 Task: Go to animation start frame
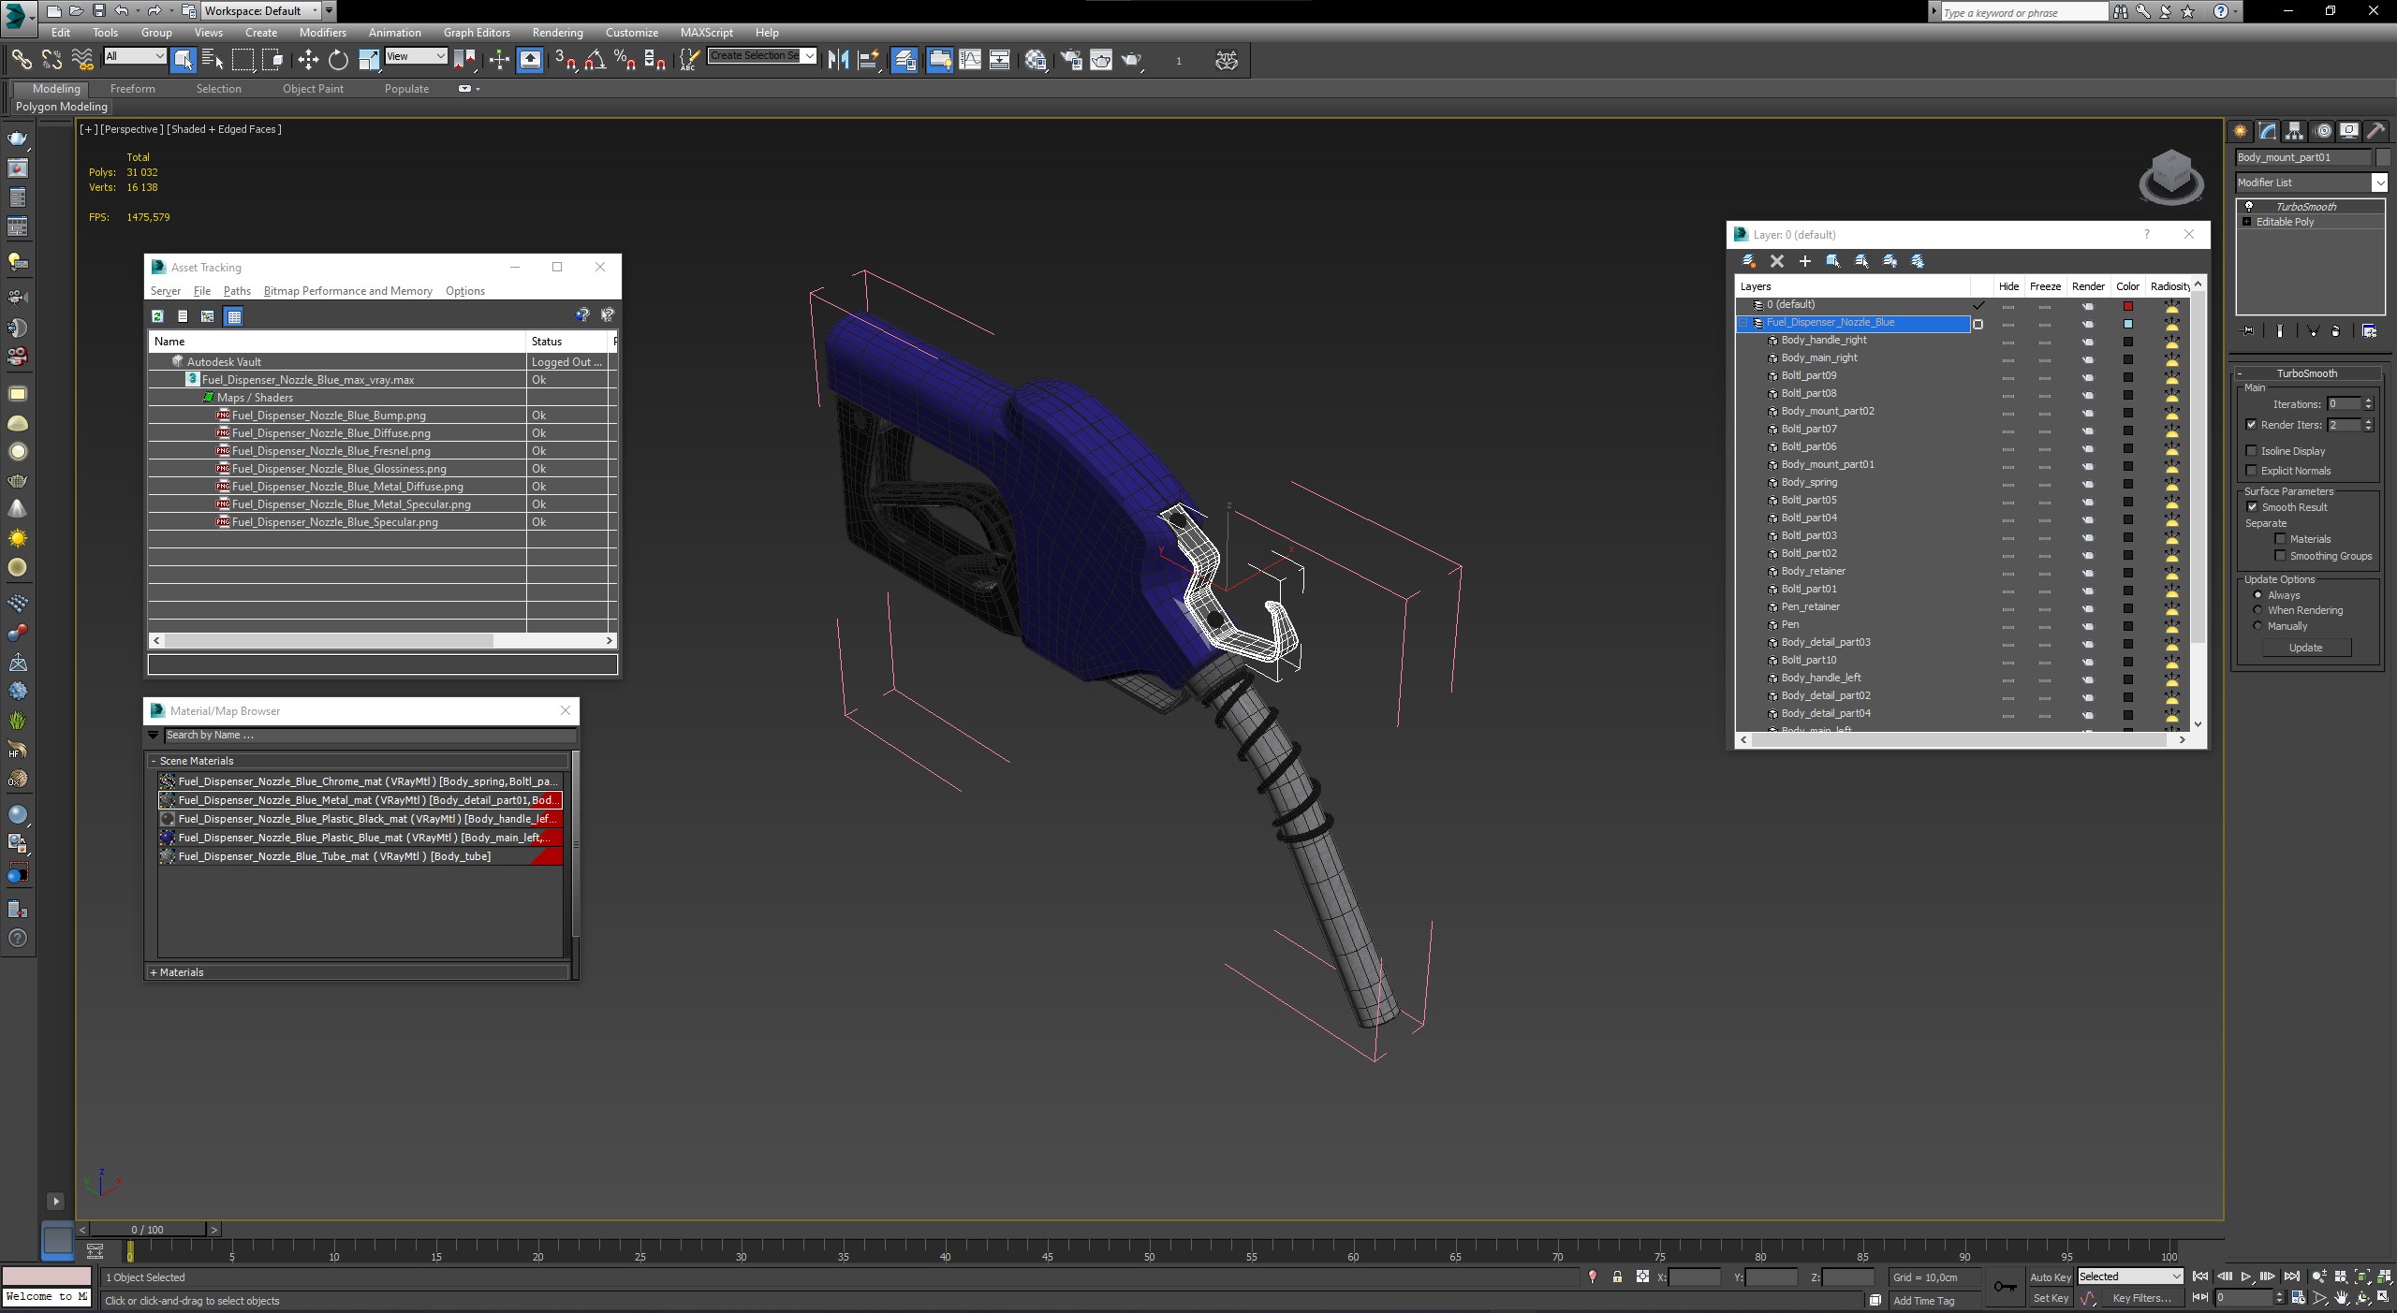[x=2200, y=1277]
